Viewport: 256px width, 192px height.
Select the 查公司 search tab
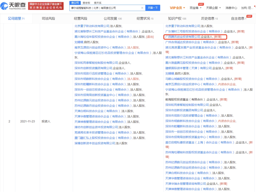75,2
